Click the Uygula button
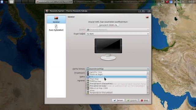 click(132, 101)
